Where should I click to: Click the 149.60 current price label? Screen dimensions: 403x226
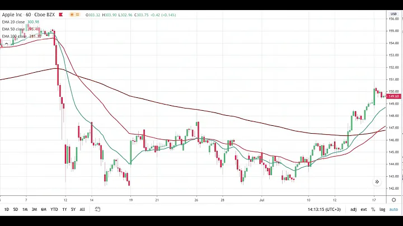393,96
